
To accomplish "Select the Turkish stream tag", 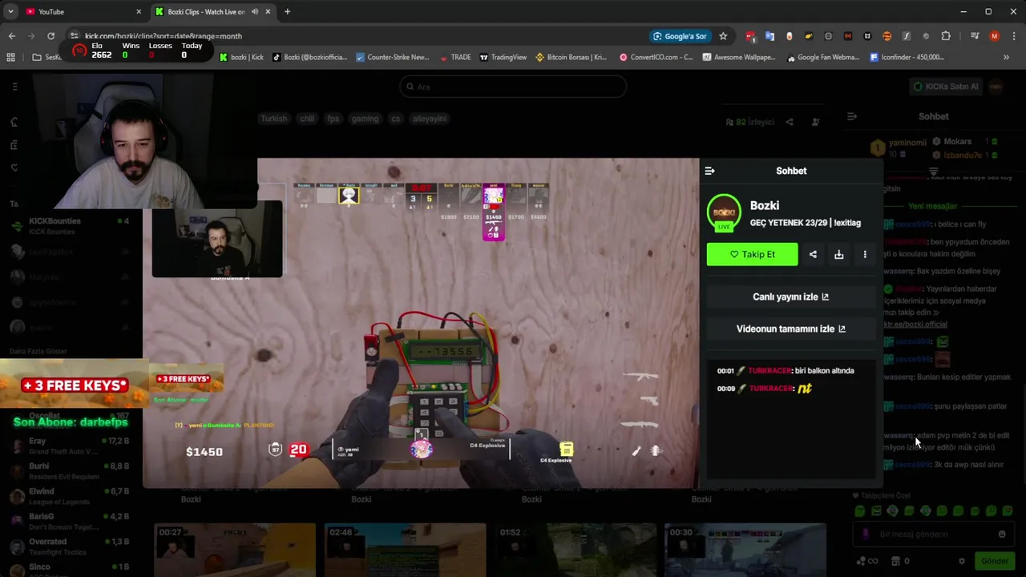I will (273, 119).
